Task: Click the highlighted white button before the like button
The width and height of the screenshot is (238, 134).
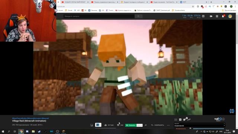Action: [x=98, y=125]
